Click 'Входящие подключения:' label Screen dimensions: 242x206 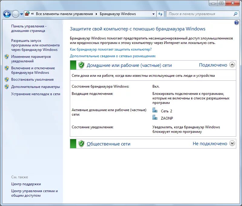[92, 94]
